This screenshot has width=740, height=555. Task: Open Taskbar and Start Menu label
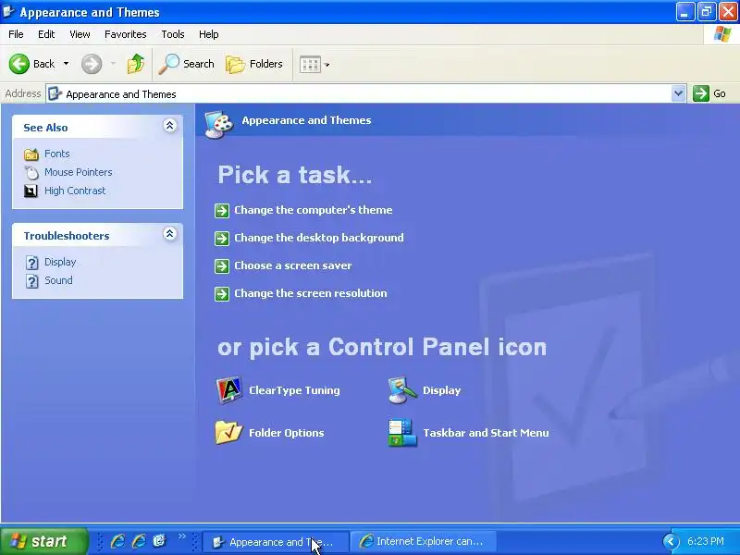(x=487, y=433)
